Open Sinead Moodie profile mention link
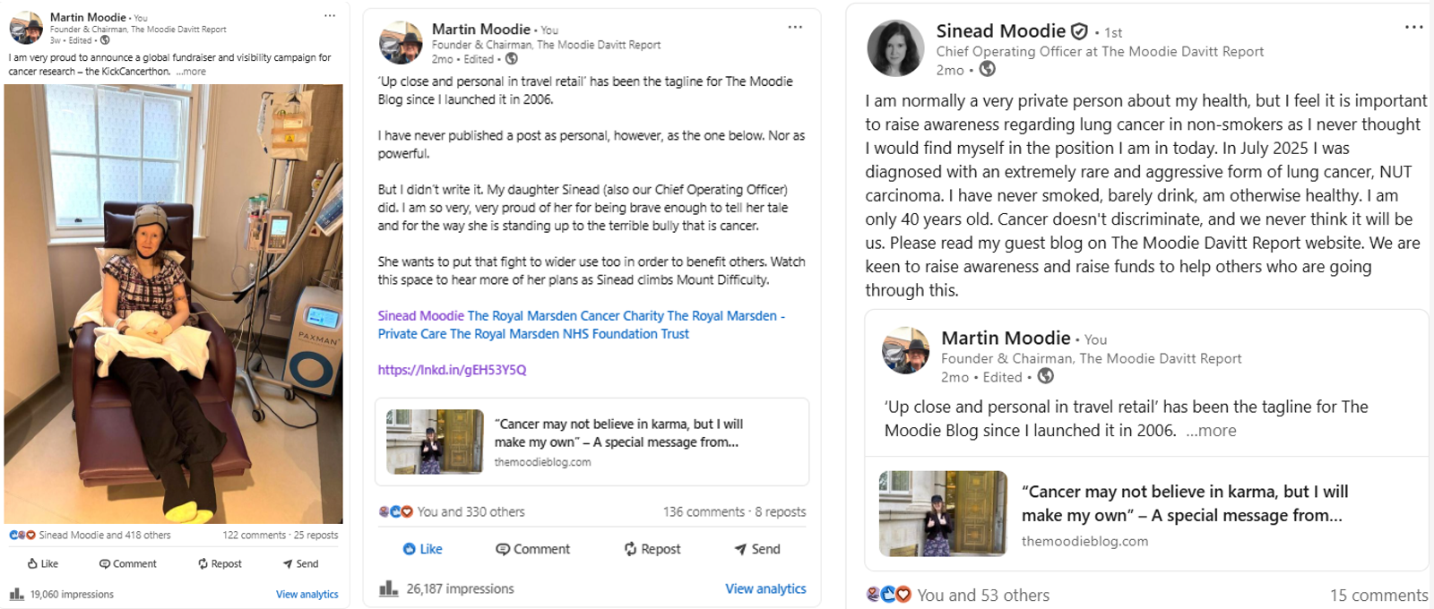1434x609 pixels. coord(420,316)
